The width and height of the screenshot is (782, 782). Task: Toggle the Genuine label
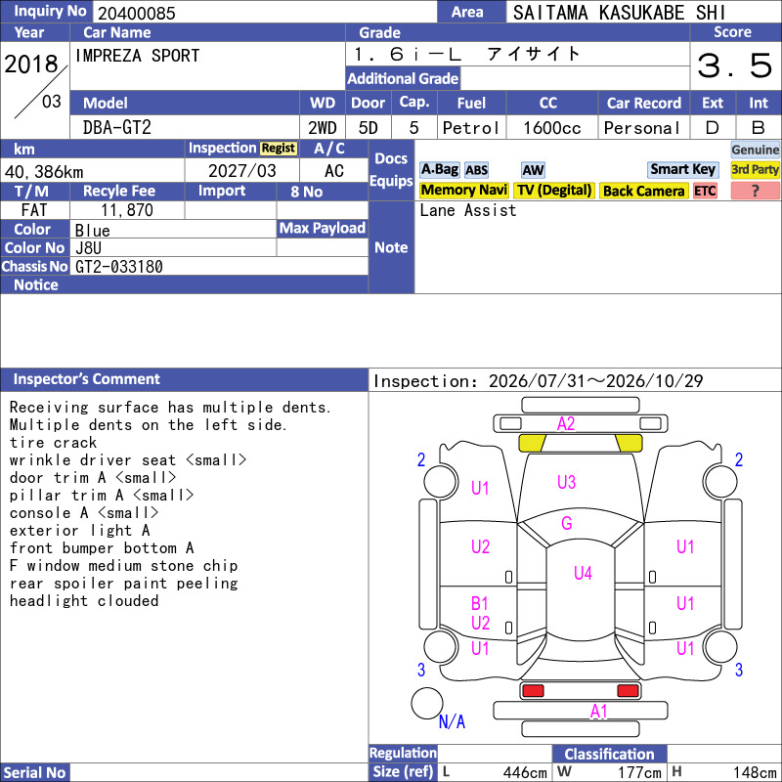point(755,150)
